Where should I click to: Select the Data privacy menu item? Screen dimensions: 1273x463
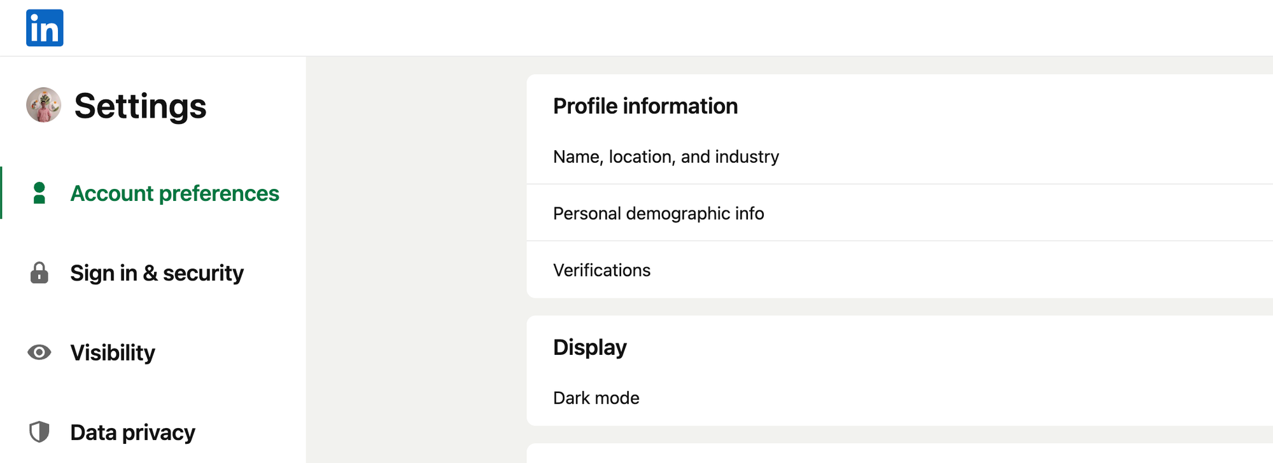[x=132, y=432]
